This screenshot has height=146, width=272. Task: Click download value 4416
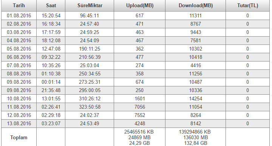pyautogui.click(x=196, y=66)
